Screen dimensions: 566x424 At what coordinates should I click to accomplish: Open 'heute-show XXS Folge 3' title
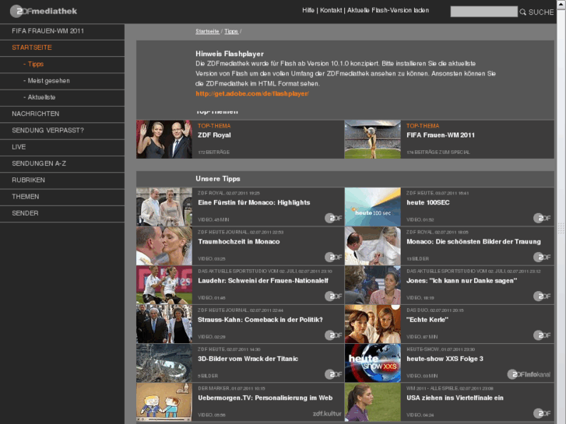click(x=445, y=359)
